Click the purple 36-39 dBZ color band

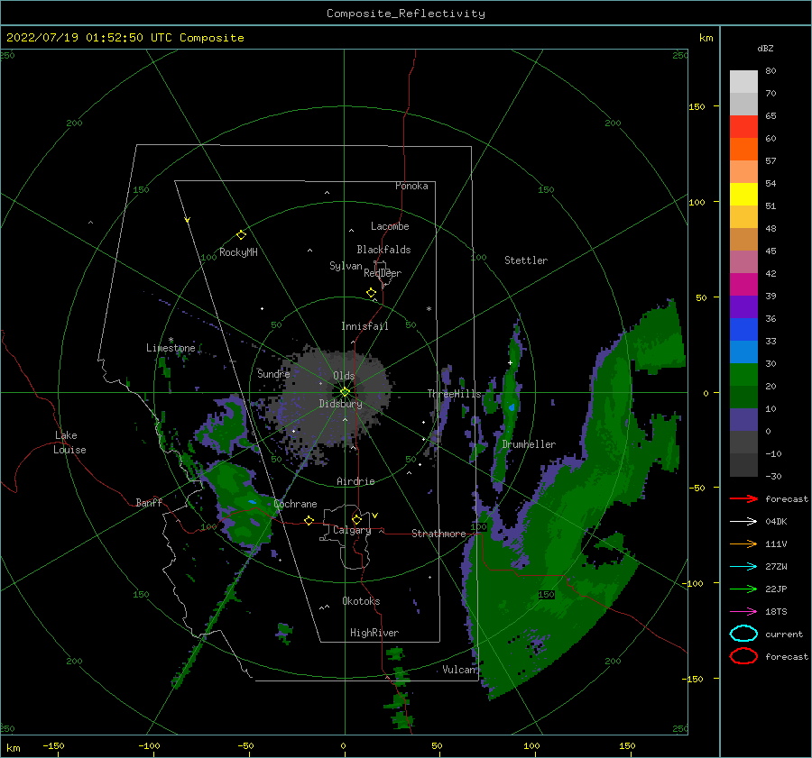click(x=743, y=306)
